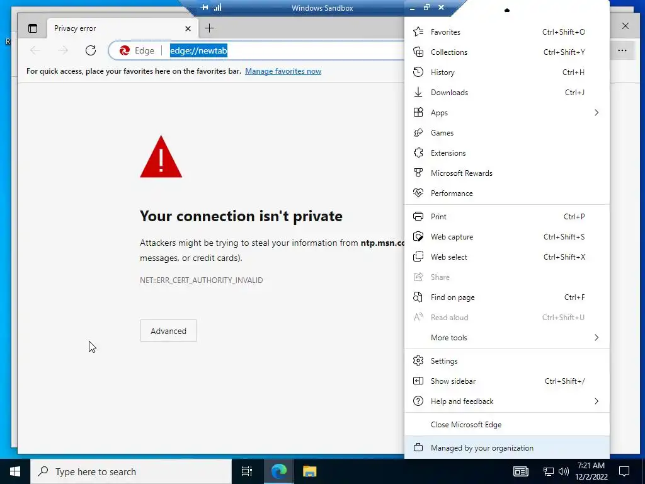
Task: Click the network icon in system tray
Action: coord(549,471)
